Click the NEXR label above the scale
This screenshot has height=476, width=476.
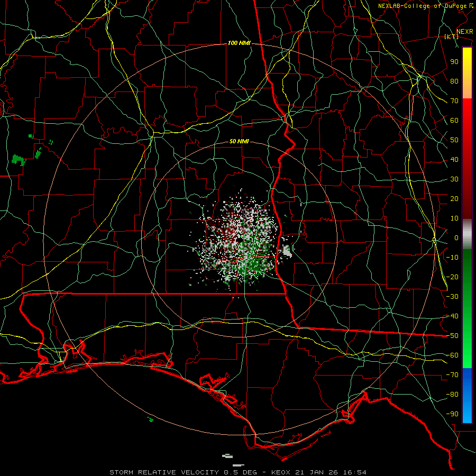[x=464, y=32]
